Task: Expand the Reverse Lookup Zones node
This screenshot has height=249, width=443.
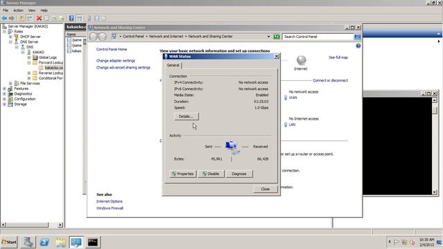Action: (29, 73)
